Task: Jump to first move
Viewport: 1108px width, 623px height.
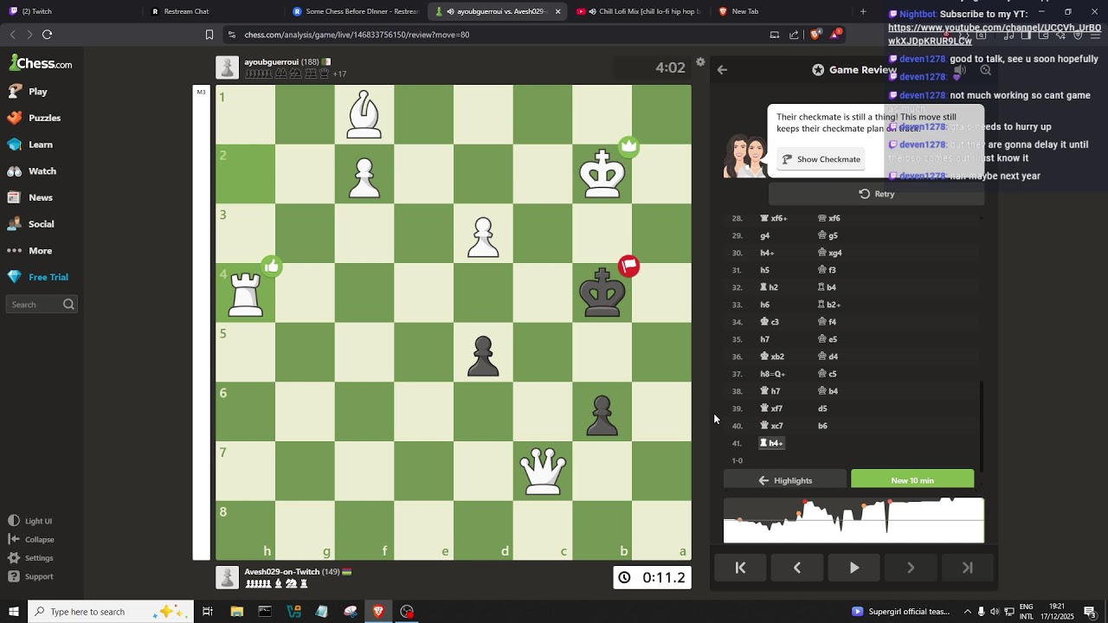Action: [740, 568]
